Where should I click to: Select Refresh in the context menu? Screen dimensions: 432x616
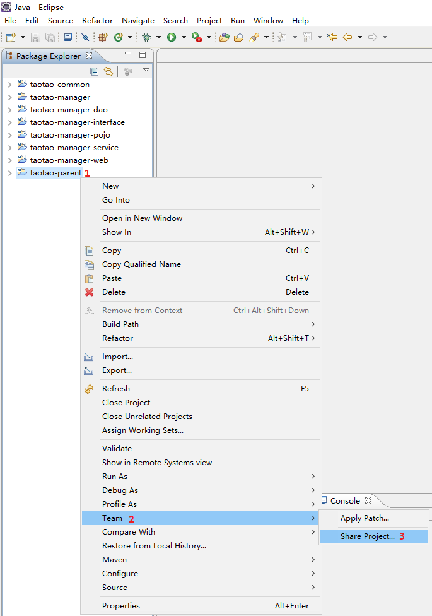click(201, 389)
